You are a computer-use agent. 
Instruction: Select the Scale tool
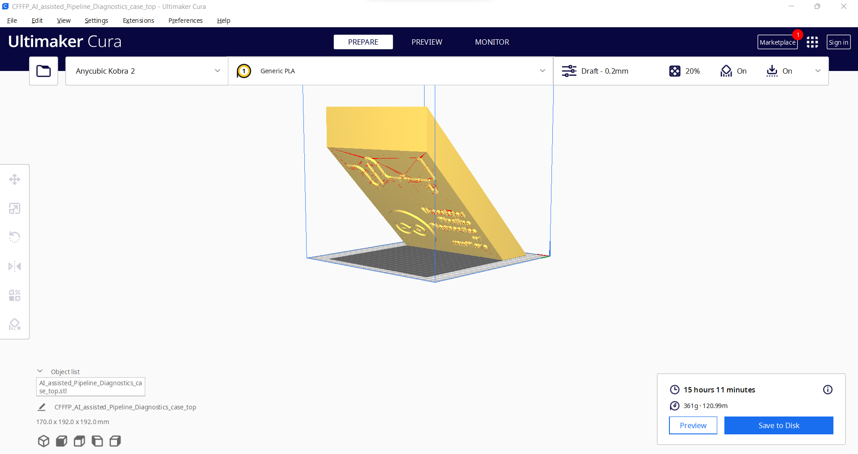15,208
